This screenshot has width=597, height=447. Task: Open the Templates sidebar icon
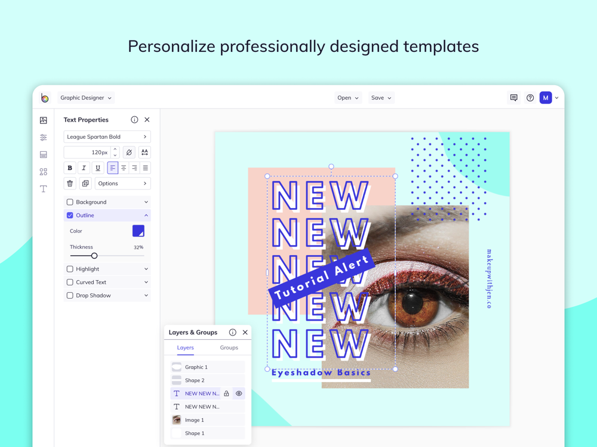(x=44, y=155)
